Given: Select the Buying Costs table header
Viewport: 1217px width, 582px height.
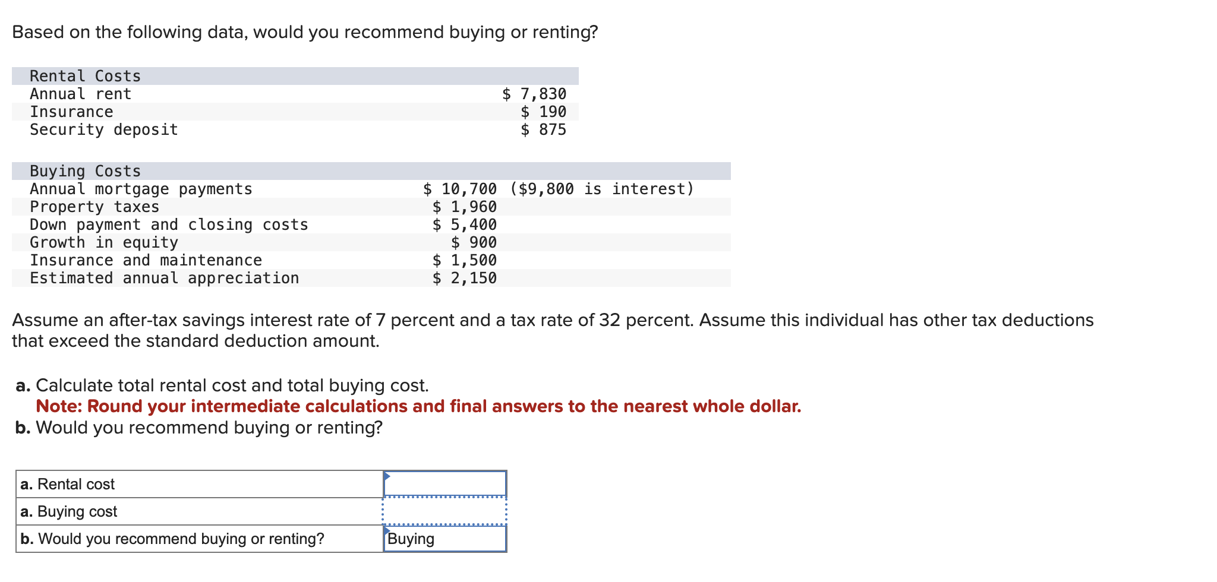Looking at the screenshot, I should 84,170.
